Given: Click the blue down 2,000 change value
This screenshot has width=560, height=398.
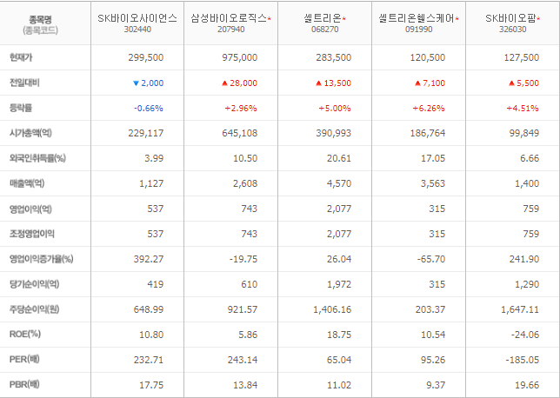Looking at the screenshot, I should (148, 83).
